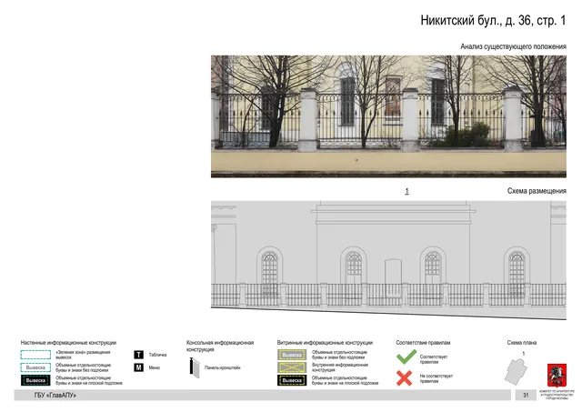Image resolution: width=582 pixels, height=412 pixels.
Task: Click the gray-yellow «Вывеска» showcase icon
Action: (292, 355)
